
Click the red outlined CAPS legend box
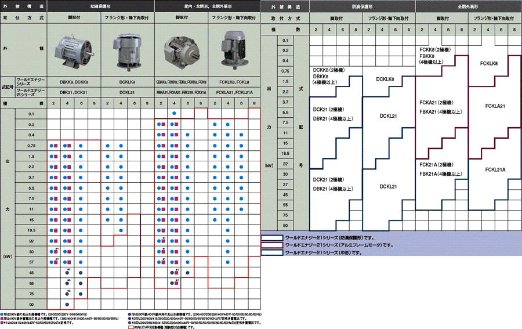131,327
